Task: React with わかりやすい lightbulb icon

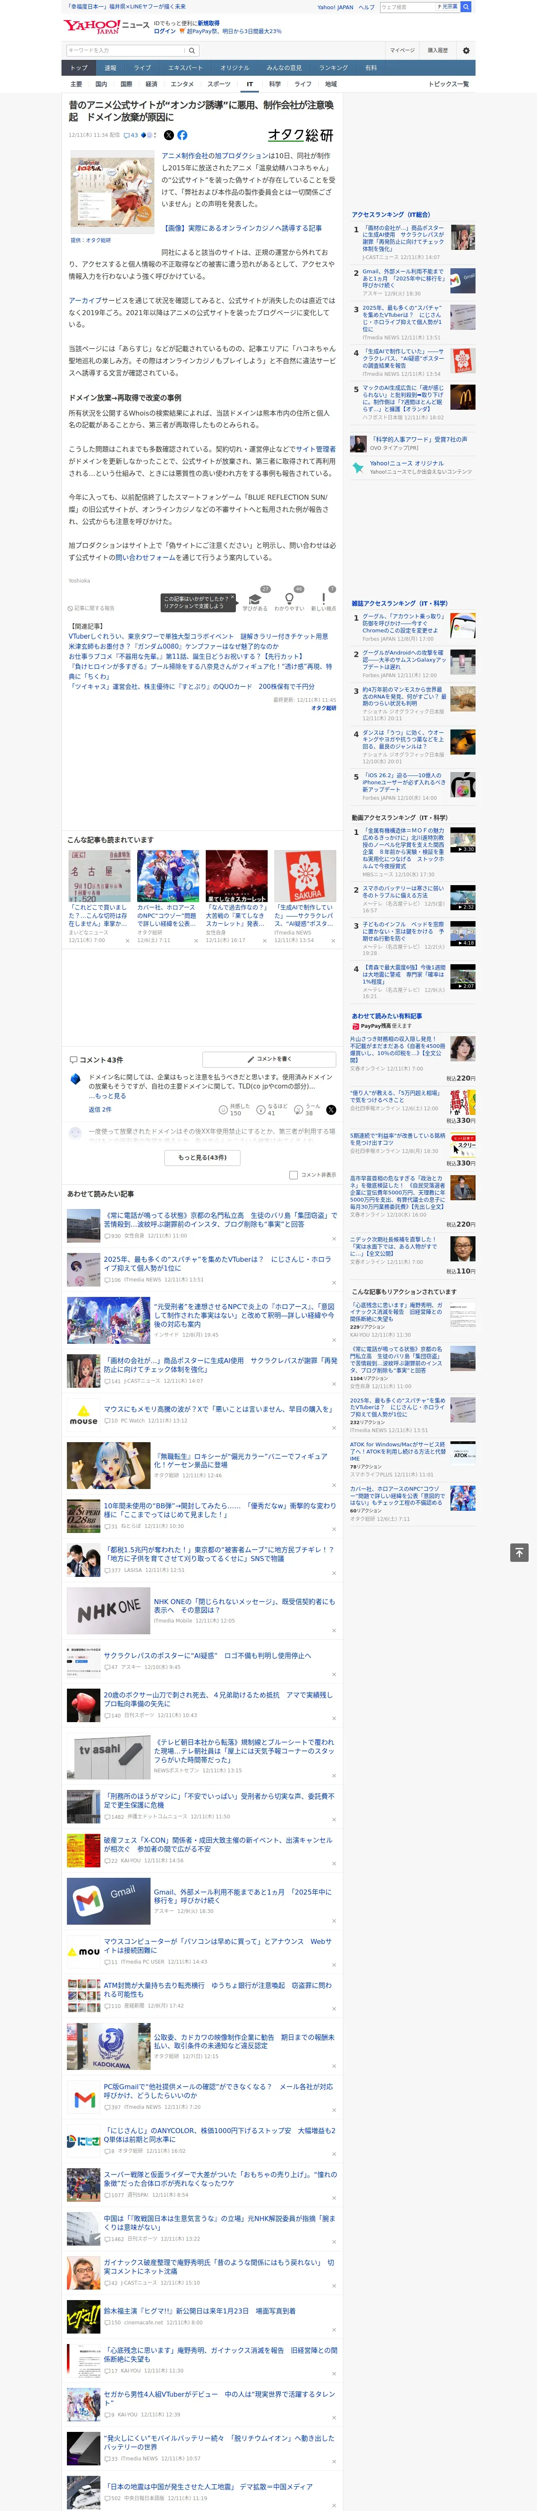Action: point(289,598)
